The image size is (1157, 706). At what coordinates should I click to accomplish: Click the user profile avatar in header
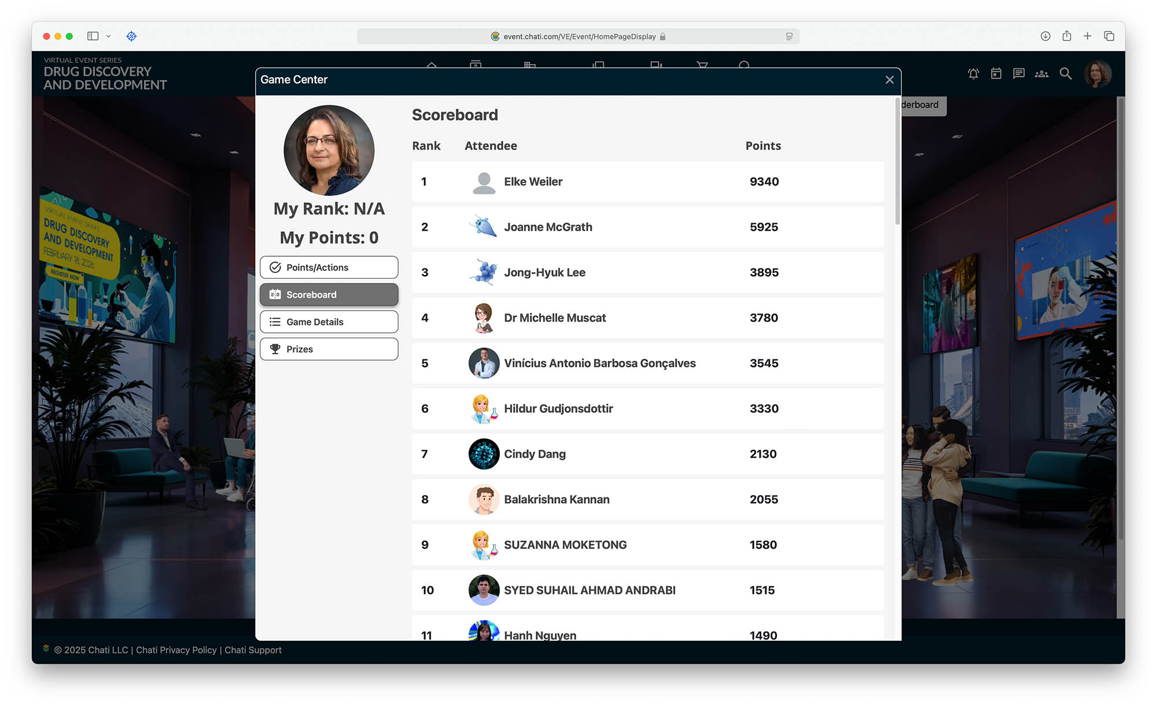click(x=1097, y=74)
